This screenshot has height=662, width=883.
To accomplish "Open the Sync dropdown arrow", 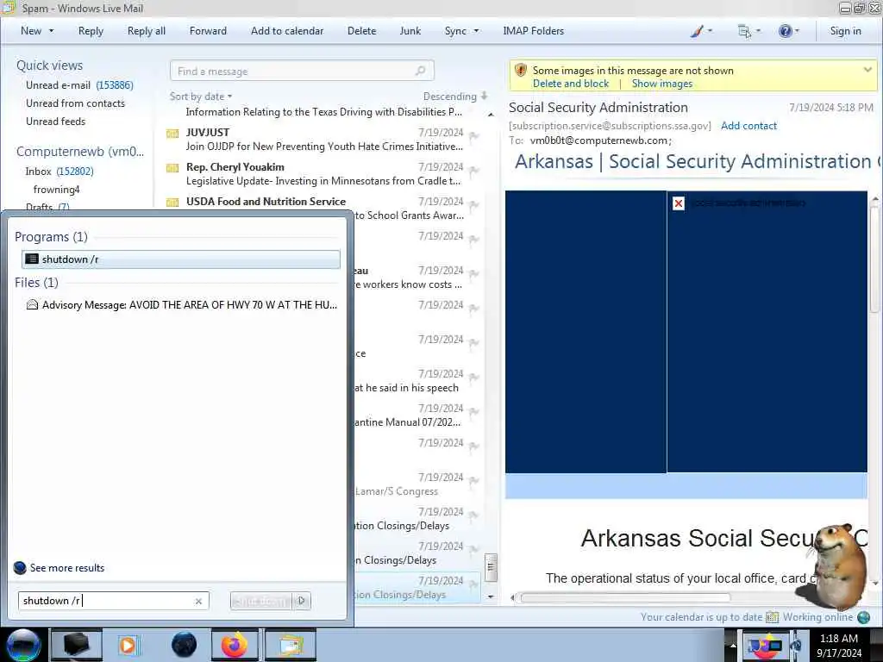I will point(476,31).
